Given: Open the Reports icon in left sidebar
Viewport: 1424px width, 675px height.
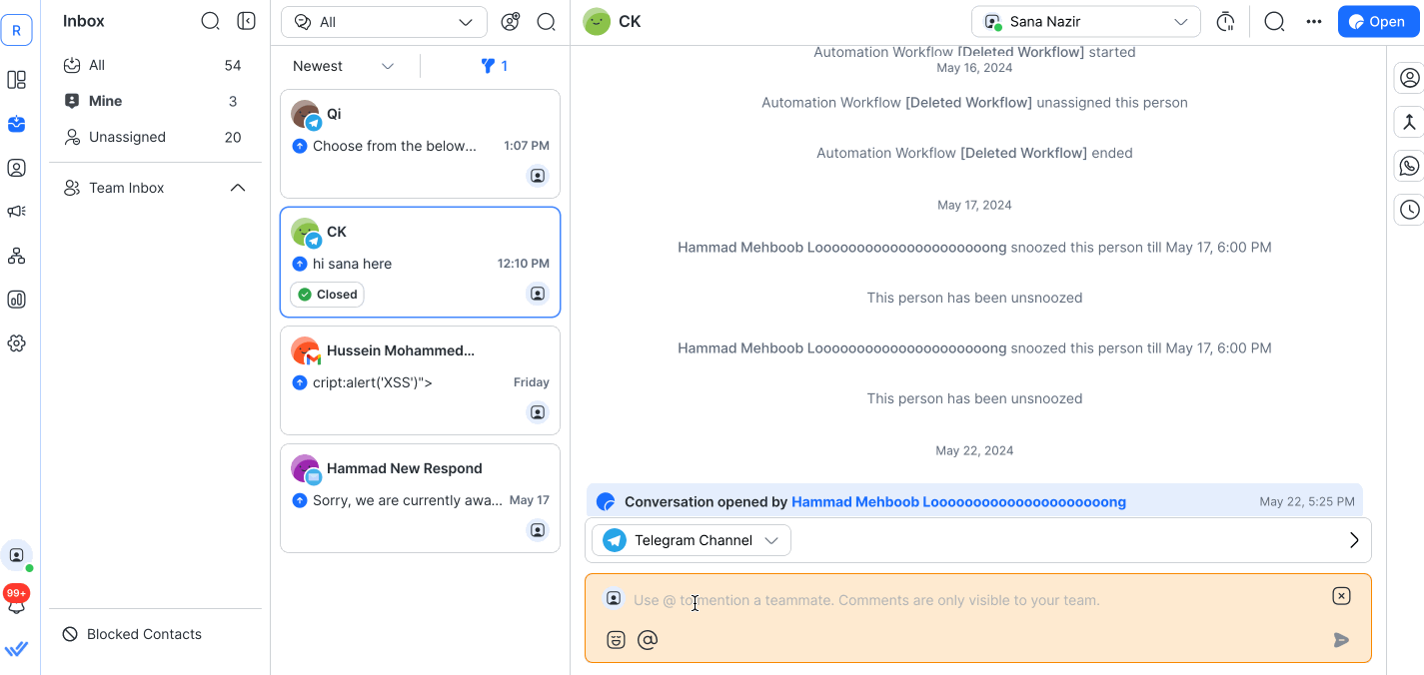Looking at the screenshot, I should click(16, 300).
